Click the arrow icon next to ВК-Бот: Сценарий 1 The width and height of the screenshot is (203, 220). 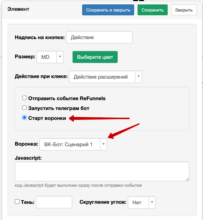pos(103,144)
